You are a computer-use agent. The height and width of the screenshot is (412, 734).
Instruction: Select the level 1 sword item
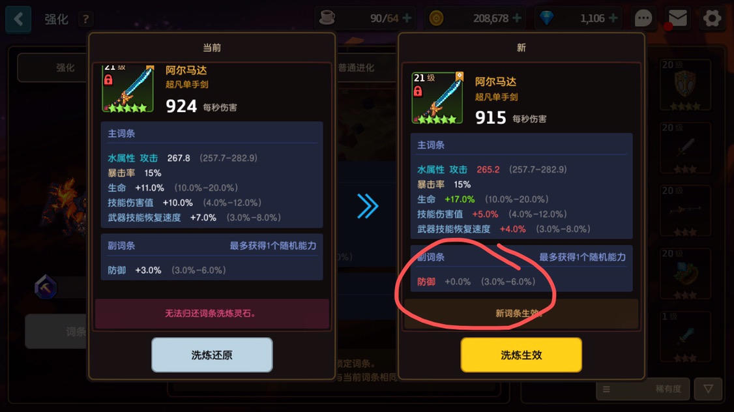click(x=685, y=337)
